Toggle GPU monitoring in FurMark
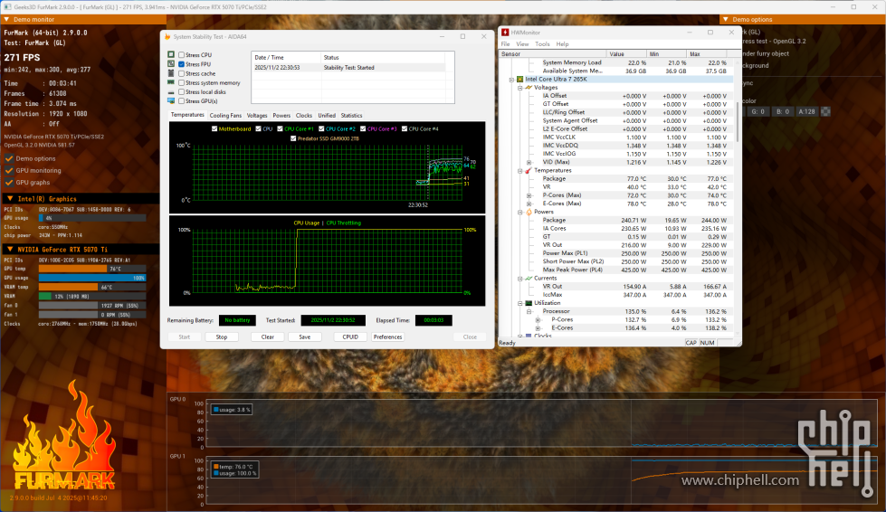 (x=10, y=170)
